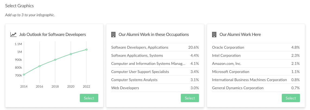
Task: Click the 2022 data point on the line chart
Action: 86,49
